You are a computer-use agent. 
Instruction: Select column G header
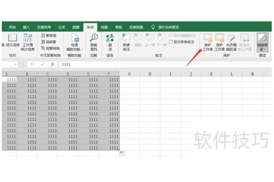pyautogui.click(x=129, y=74)
